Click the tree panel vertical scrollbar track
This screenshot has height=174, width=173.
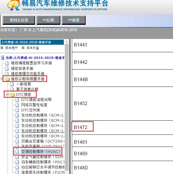67,106
